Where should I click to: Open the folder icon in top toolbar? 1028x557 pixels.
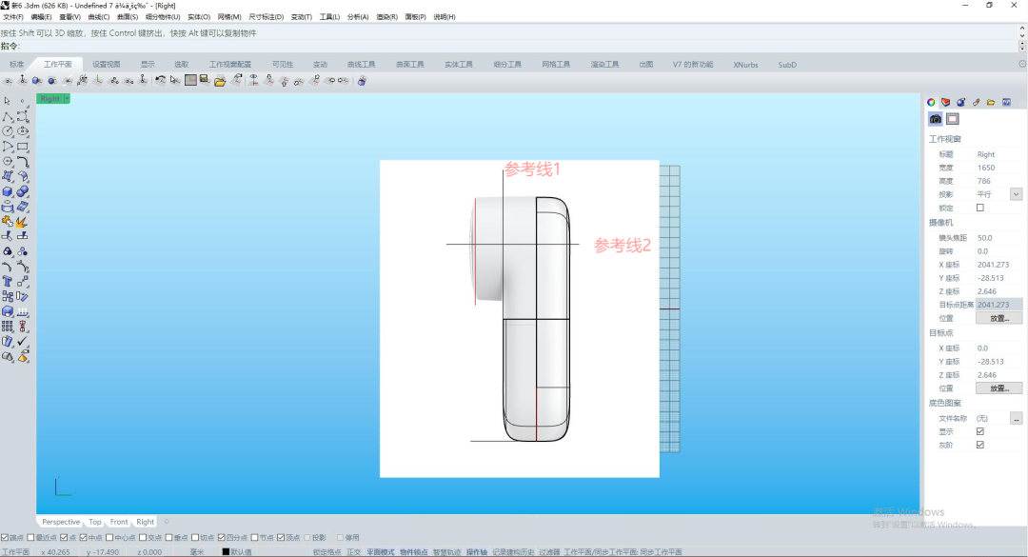pos(220,81)
